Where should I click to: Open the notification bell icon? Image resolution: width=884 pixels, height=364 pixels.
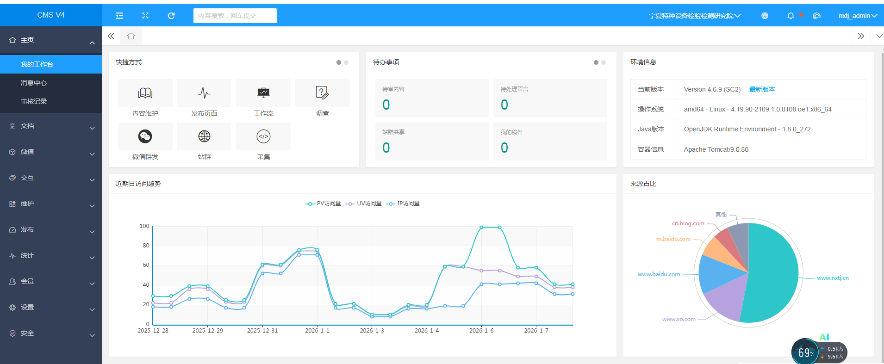pyautogui.click(x=791, y=16)
